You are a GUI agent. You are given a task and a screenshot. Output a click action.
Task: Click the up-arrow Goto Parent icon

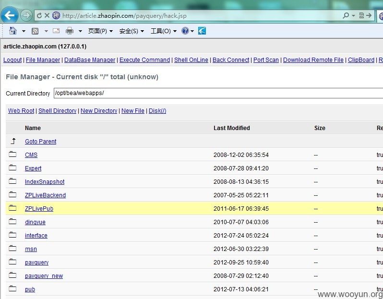[13, 141]
